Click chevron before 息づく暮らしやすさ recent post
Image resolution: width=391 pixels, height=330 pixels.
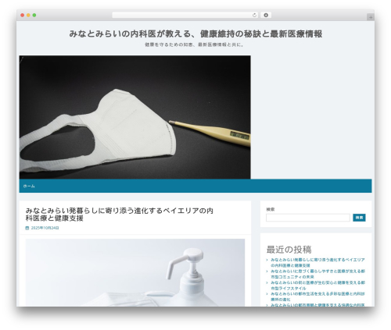coord(267,271)
